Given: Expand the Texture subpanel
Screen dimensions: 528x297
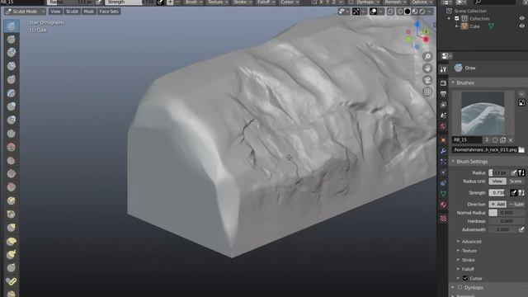Looking at the screenshot, I should pyautogui.click(x=469, y=251).
